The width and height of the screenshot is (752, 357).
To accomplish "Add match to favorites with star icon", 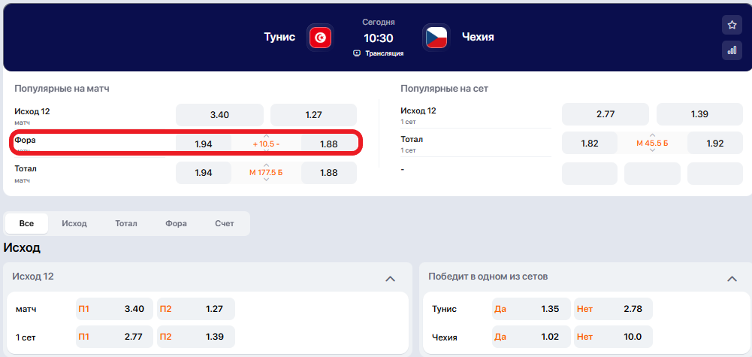I will click(x=732, y=25).
